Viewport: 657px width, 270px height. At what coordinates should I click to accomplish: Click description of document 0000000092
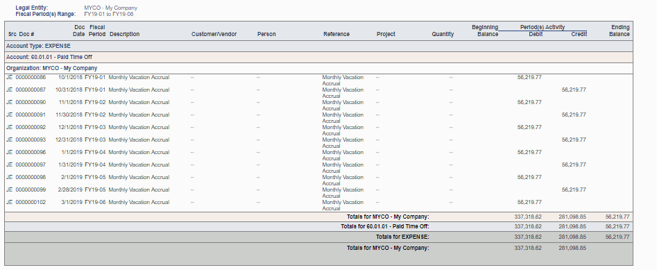pos(139,128)
